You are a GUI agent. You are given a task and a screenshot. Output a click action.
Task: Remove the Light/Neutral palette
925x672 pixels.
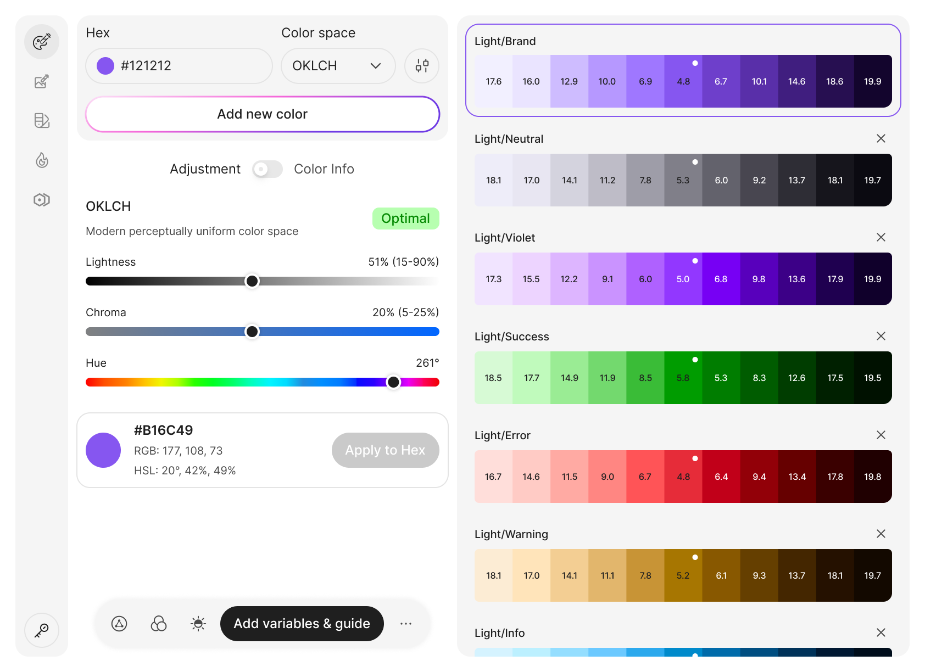(x=881, y=138)
